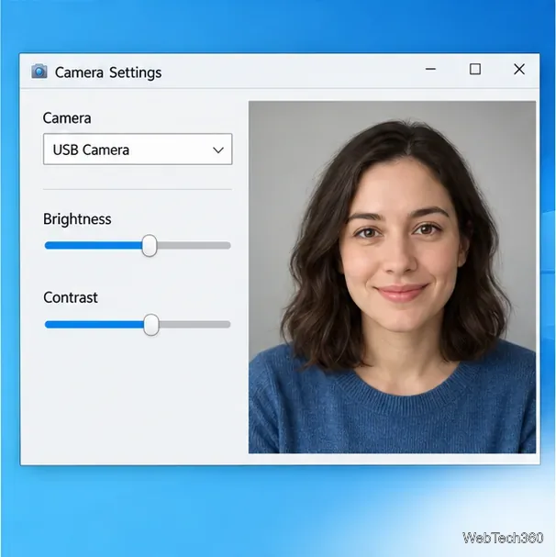Close the Camera Settings window
Viewport: 556px width, 557px height.
(x=519, y=69)
